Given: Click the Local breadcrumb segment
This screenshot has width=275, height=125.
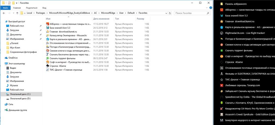Looking at the screenshot, I should pyautogui.click(x=29, y=13).
